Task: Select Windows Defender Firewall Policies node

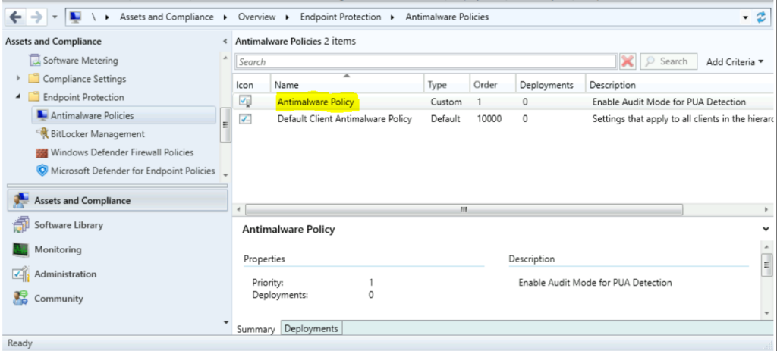Action: [122, 152]
